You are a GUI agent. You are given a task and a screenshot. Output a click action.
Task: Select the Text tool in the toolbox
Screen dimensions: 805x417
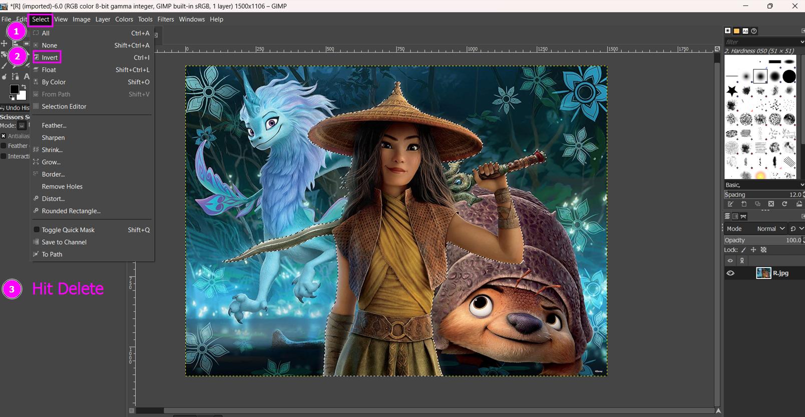(x=27, y=76)
